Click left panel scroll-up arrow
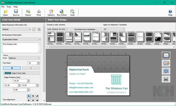 (44, 24)
